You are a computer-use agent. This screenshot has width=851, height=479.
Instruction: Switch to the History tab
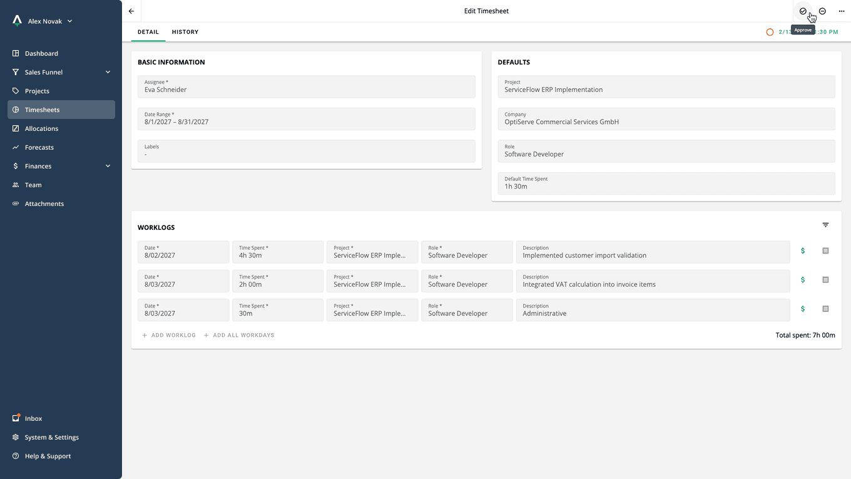[x=185, y=32]
